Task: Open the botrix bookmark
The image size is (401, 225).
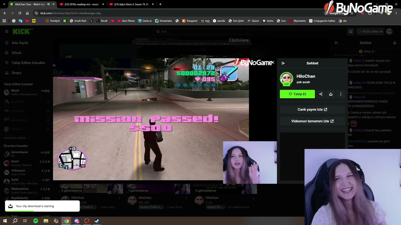Action: [268, 21]
